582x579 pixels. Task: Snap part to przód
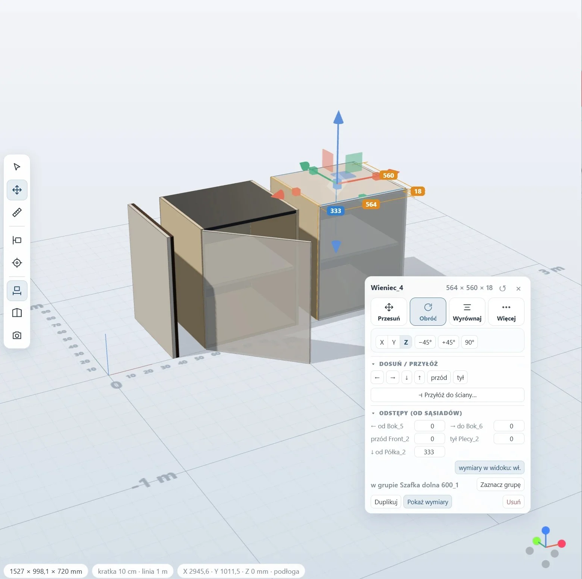tap(439, 378)
